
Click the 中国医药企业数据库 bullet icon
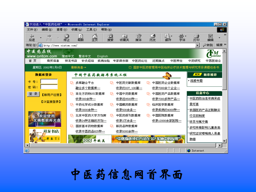coord(148,83)
